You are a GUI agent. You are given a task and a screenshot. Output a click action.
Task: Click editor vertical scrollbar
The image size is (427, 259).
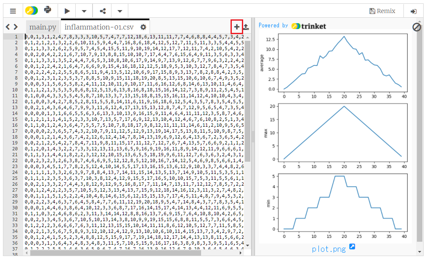(x=247, y=101)
